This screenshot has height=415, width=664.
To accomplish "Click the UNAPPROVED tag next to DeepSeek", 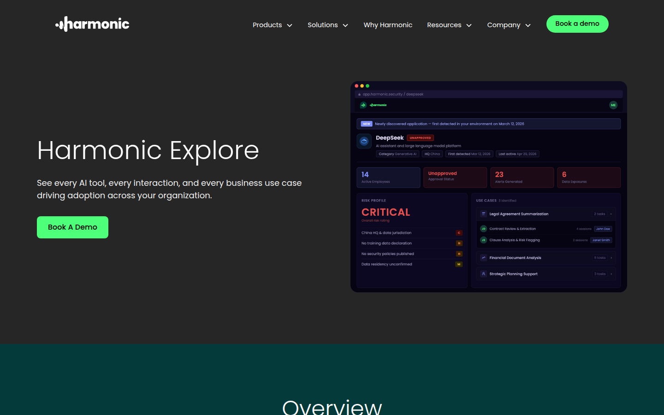I will (x=421, y=138).
